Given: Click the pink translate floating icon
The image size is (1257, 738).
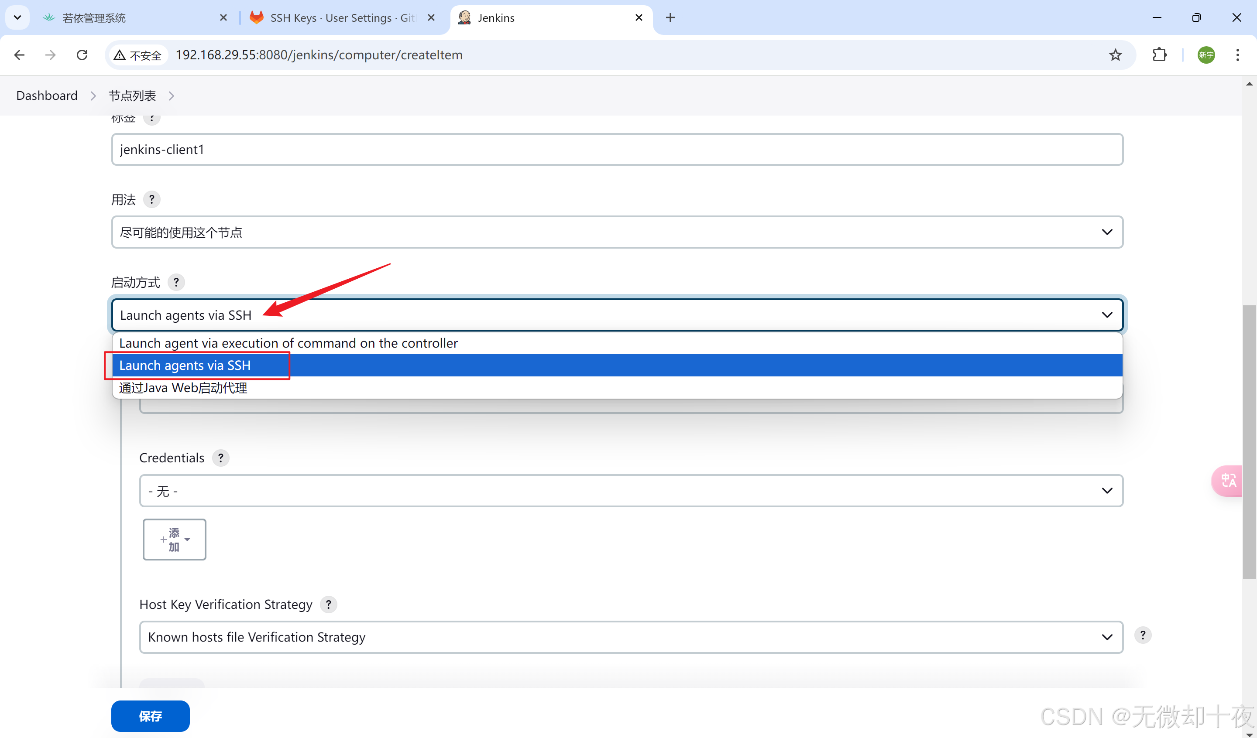Looking at the screenshot, I should pos(1228,481).
